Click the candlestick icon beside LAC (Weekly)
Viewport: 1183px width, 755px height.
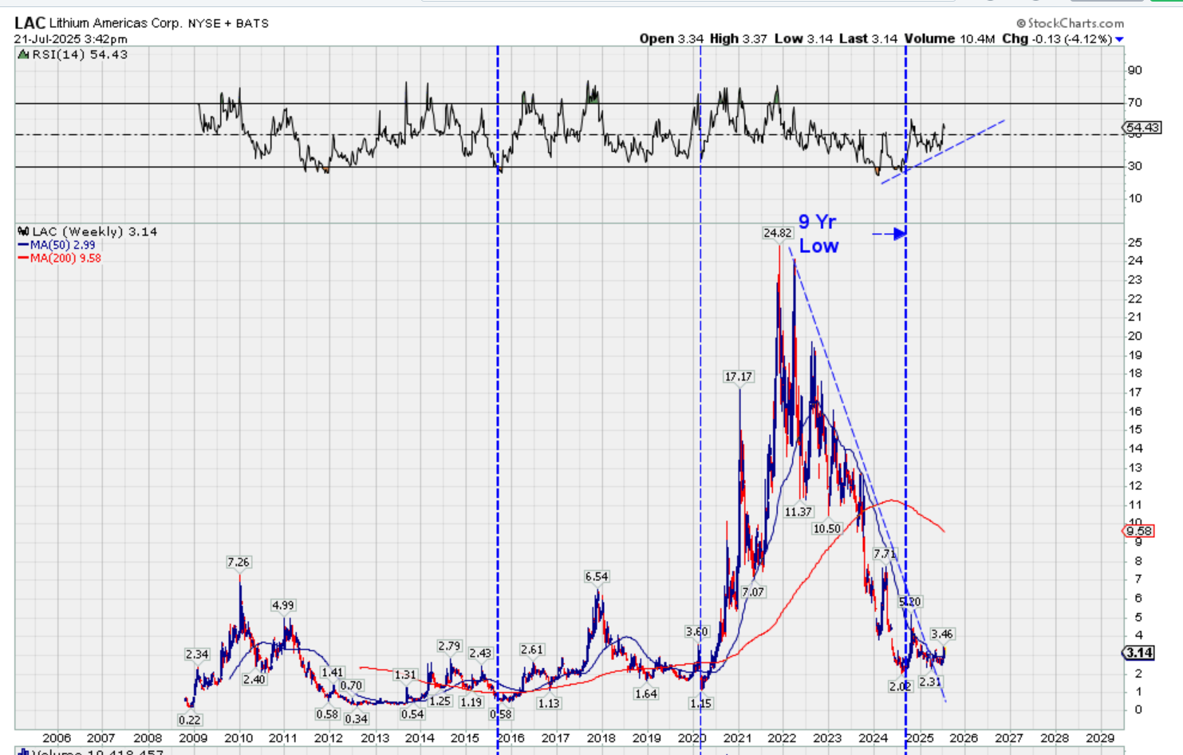coord(24,231)
